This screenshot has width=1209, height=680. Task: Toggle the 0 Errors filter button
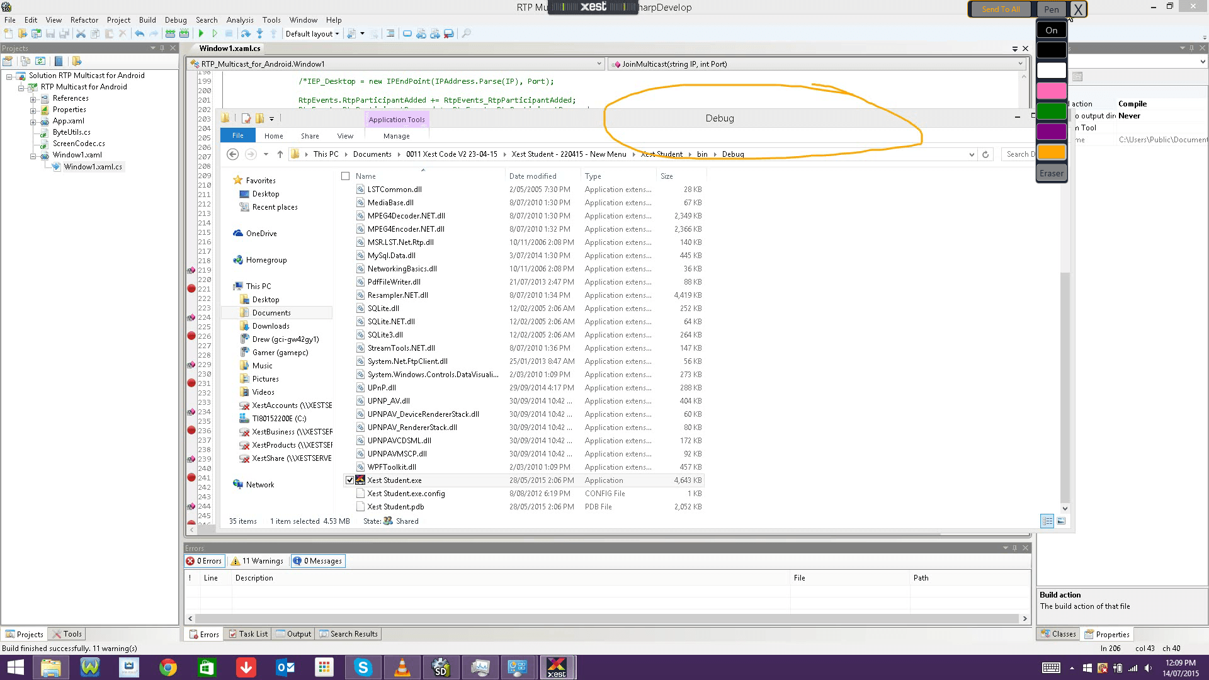point(204,561)
